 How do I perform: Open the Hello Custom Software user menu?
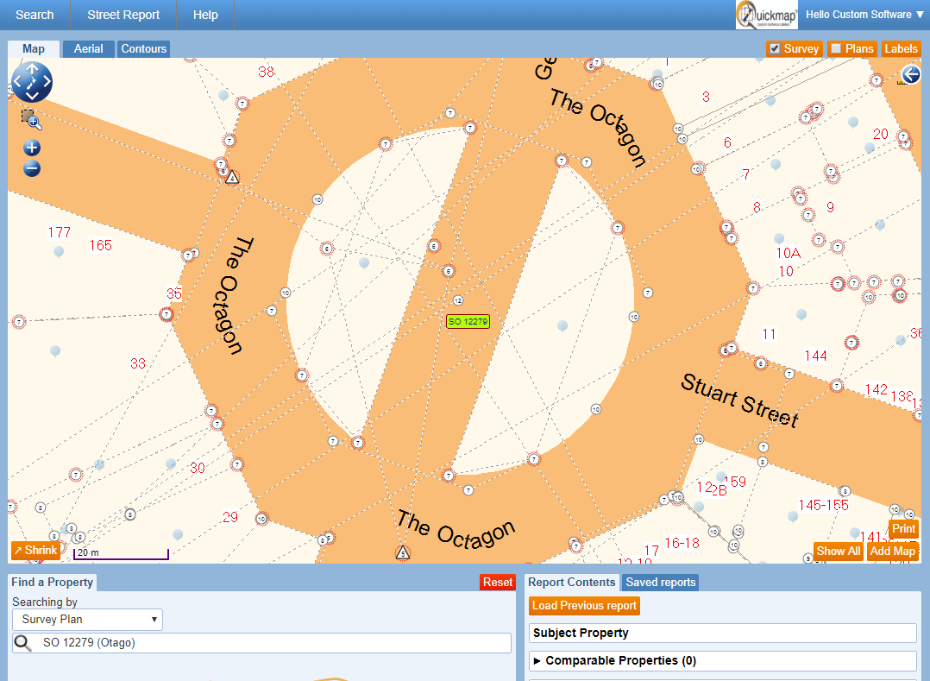point(864,15)
